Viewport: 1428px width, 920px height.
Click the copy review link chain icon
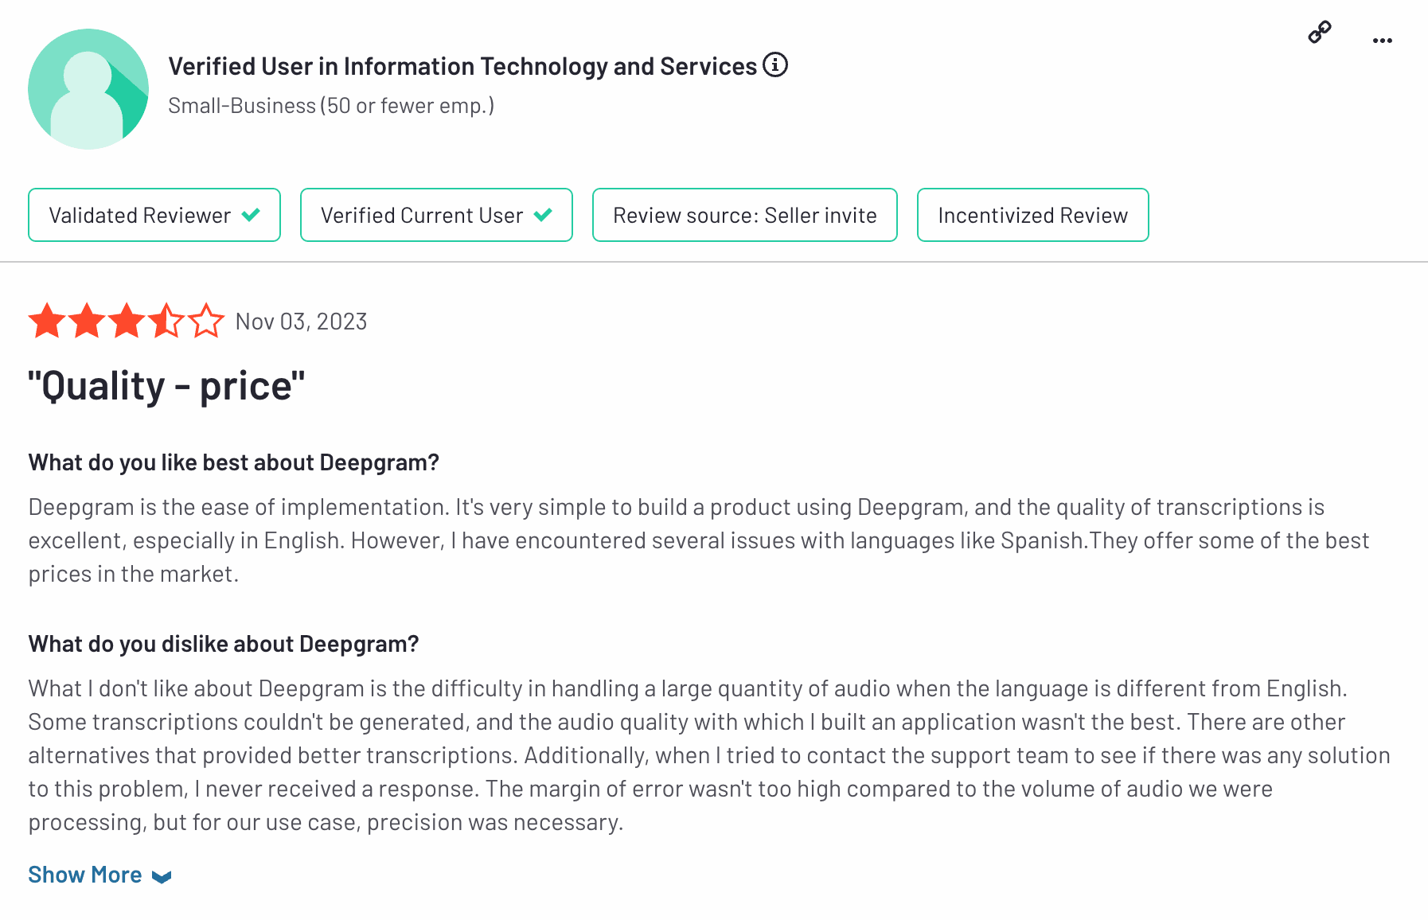point(1320,33)
